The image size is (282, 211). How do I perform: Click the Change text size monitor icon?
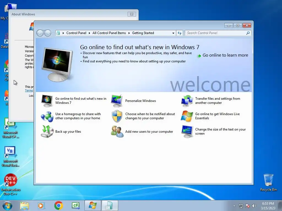pos(187,132)
